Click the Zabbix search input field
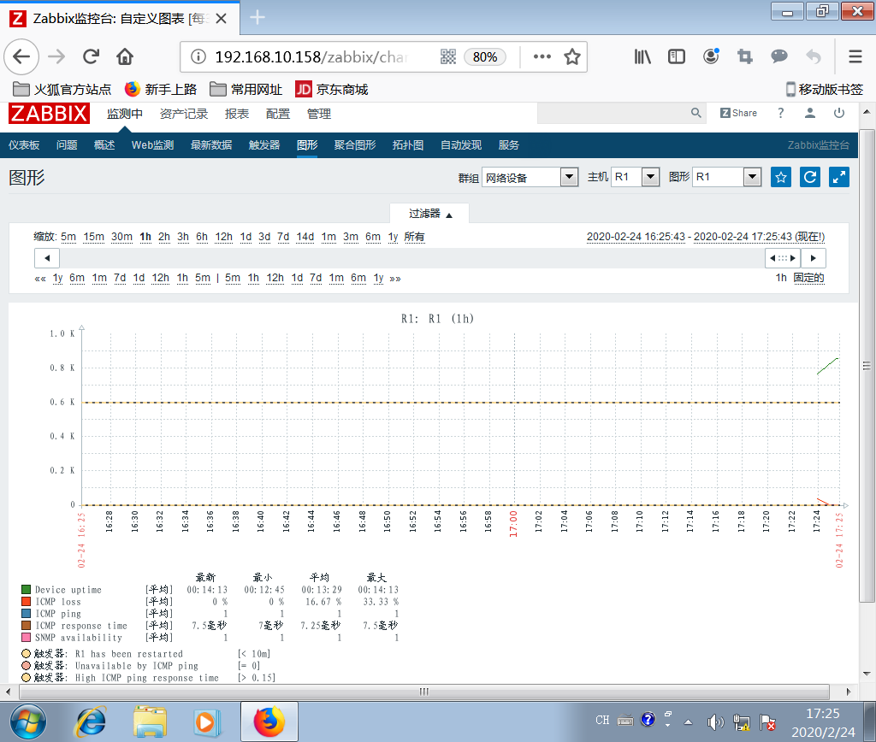Image resolution: width=876 pixels, height=742 pixels. [613, 114]
